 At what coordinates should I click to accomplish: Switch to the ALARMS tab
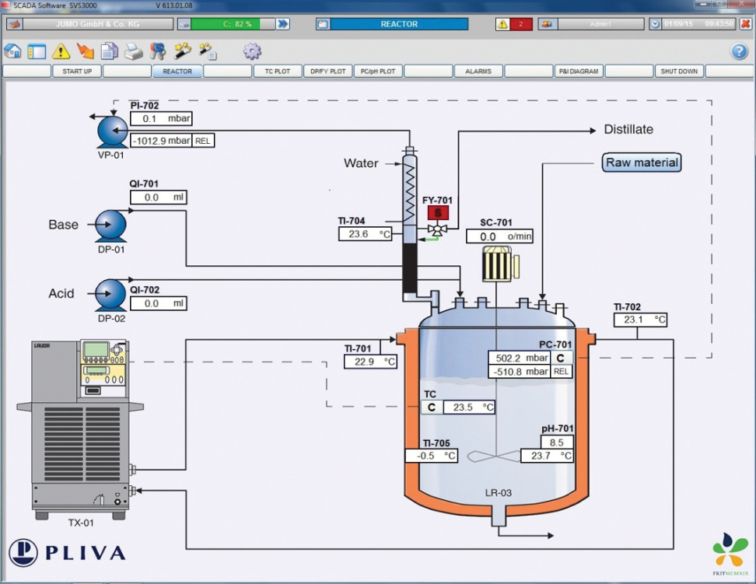(478, 71)
